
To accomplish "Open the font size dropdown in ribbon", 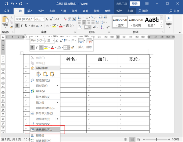I will (x=43, y=19).
